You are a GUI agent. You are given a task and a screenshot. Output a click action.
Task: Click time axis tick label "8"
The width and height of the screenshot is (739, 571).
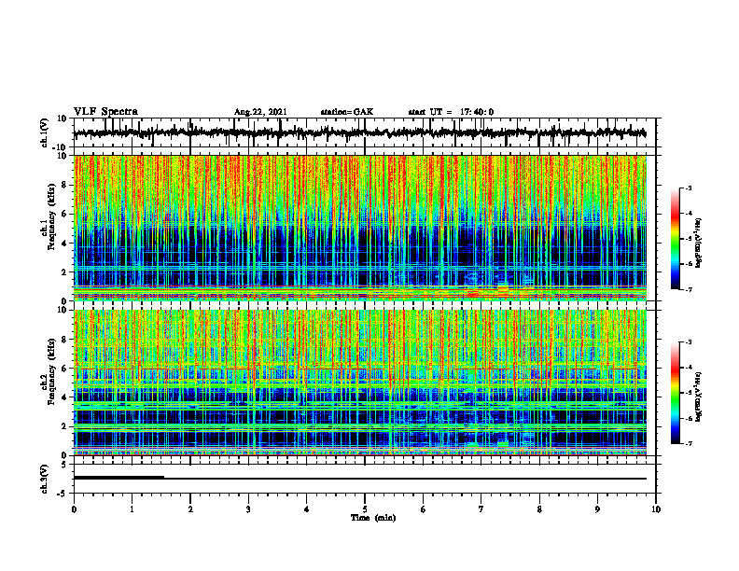tap(539, 509)
